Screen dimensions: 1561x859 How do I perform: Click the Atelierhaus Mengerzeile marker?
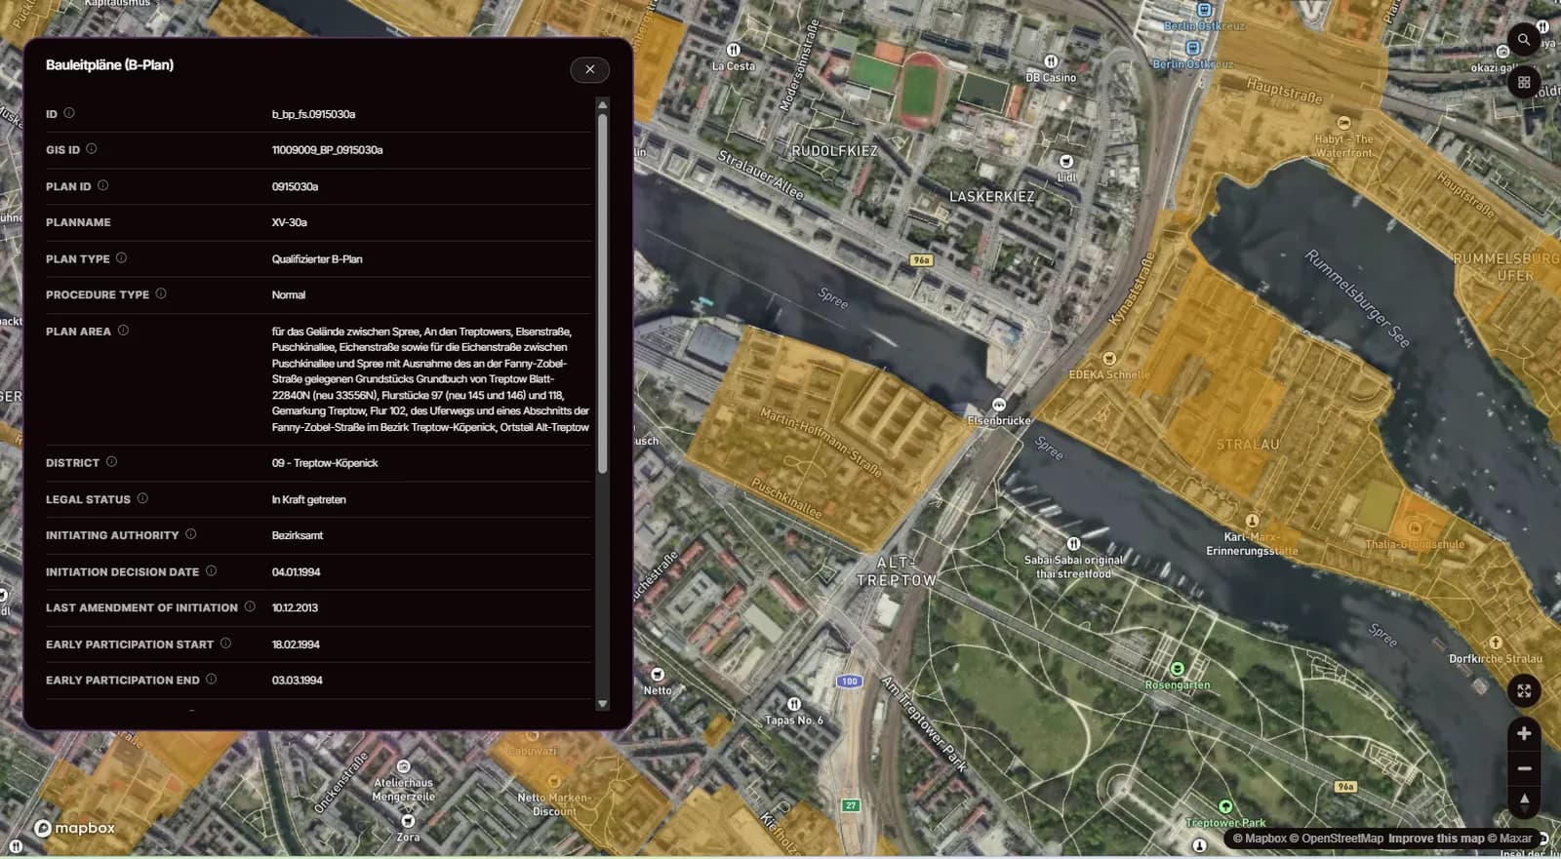click(x=404, y=767)
